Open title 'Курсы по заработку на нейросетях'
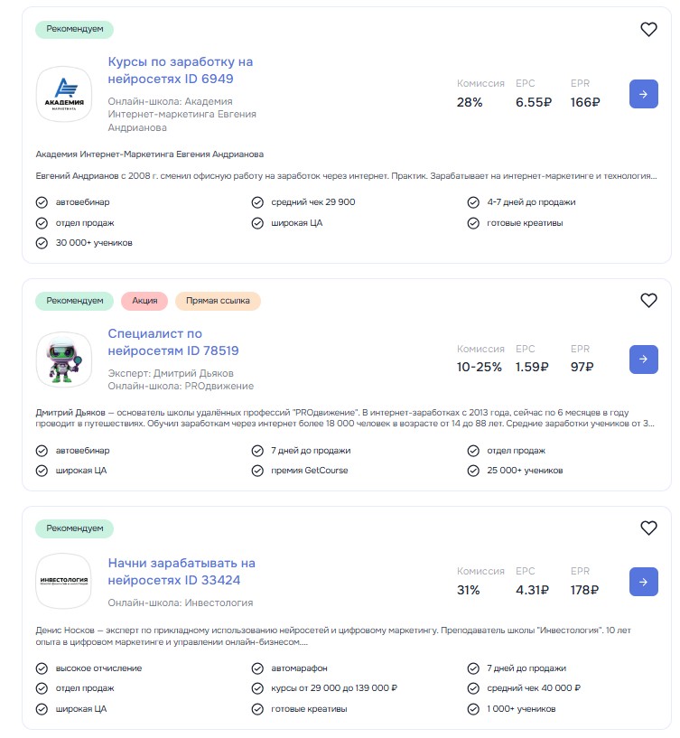Image resolution: width=680 pixels, height=738 pixels. click(x=180, y=70)
